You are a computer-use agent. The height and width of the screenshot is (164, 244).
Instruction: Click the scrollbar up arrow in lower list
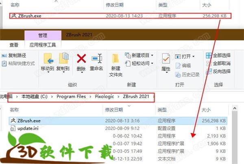(x=235, y=108)
